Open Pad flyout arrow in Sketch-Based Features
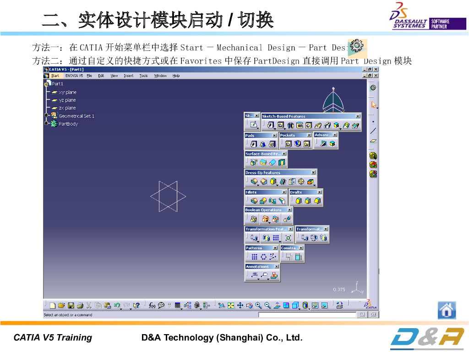469x352 pixels. pyautogui.click(x=275, y=129)
